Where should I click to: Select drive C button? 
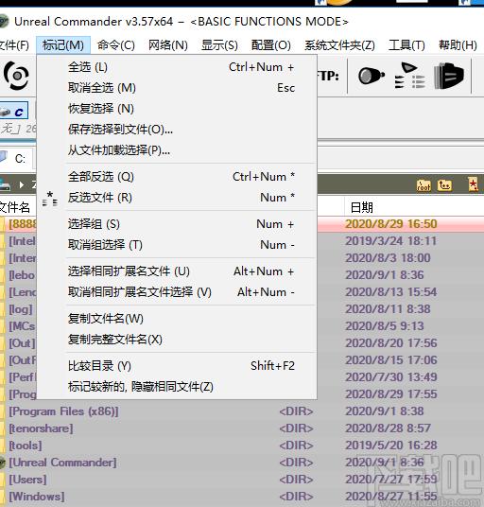coord(14,111)
